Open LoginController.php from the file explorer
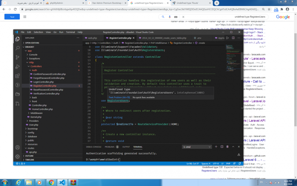Screen dimensions: 297x186 (x=43, y=82)
